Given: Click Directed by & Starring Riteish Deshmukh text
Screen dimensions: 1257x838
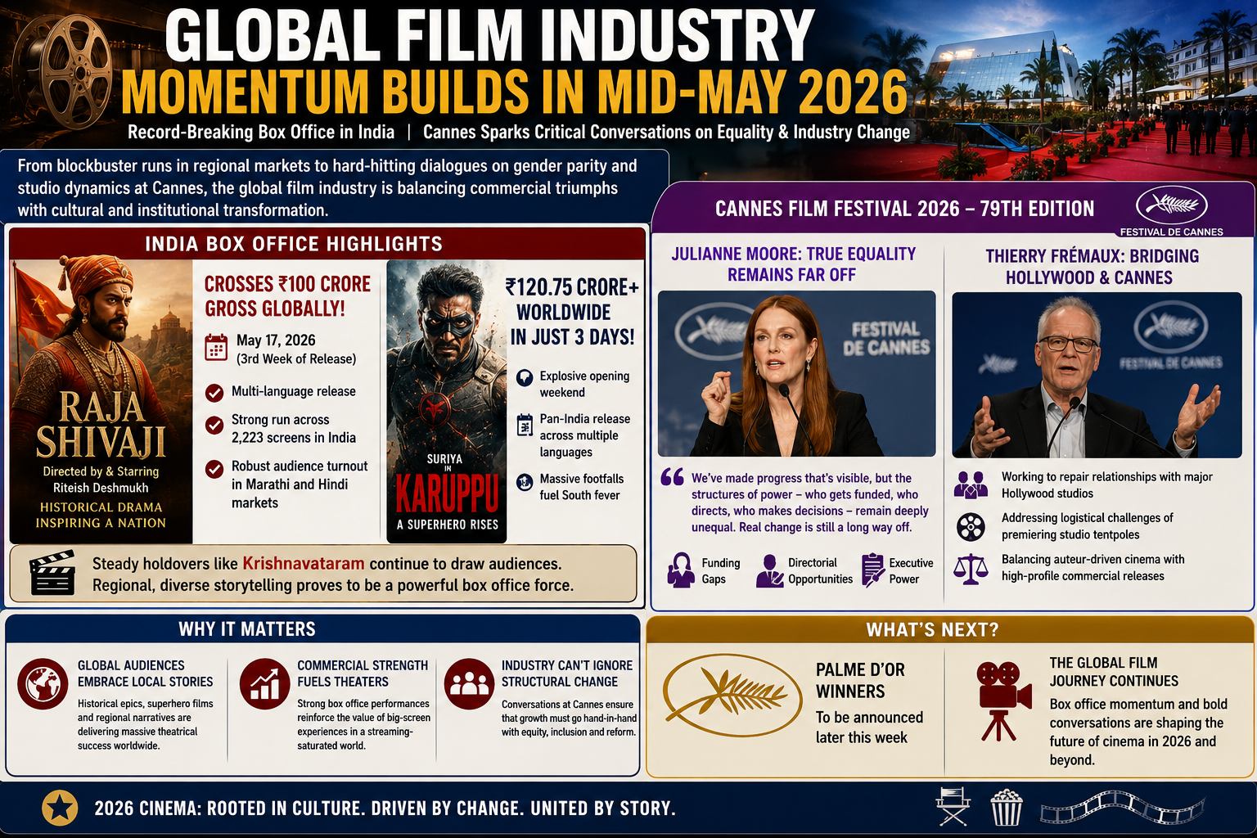Looking at the screenshot, I should [101, 480].
